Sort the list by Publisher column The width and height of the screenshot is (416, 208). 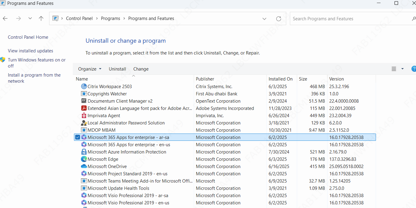click(x=205, y=79)
